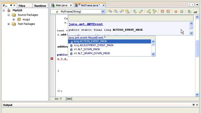This screenshot has width=201, height=113.
Task: Select long ACTION_EVENT_MASK completion item
Action: [110, 41]
